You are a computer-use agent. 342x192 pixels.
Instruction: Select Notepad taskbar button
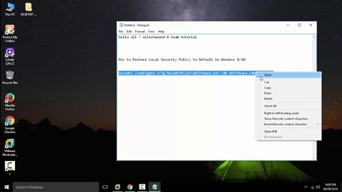(x=154, y=187)
